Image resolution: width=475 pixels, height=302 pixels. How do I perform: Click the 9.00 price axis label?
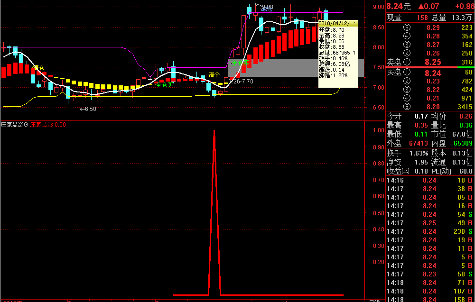pyautogui.click(x=378, y=7)
